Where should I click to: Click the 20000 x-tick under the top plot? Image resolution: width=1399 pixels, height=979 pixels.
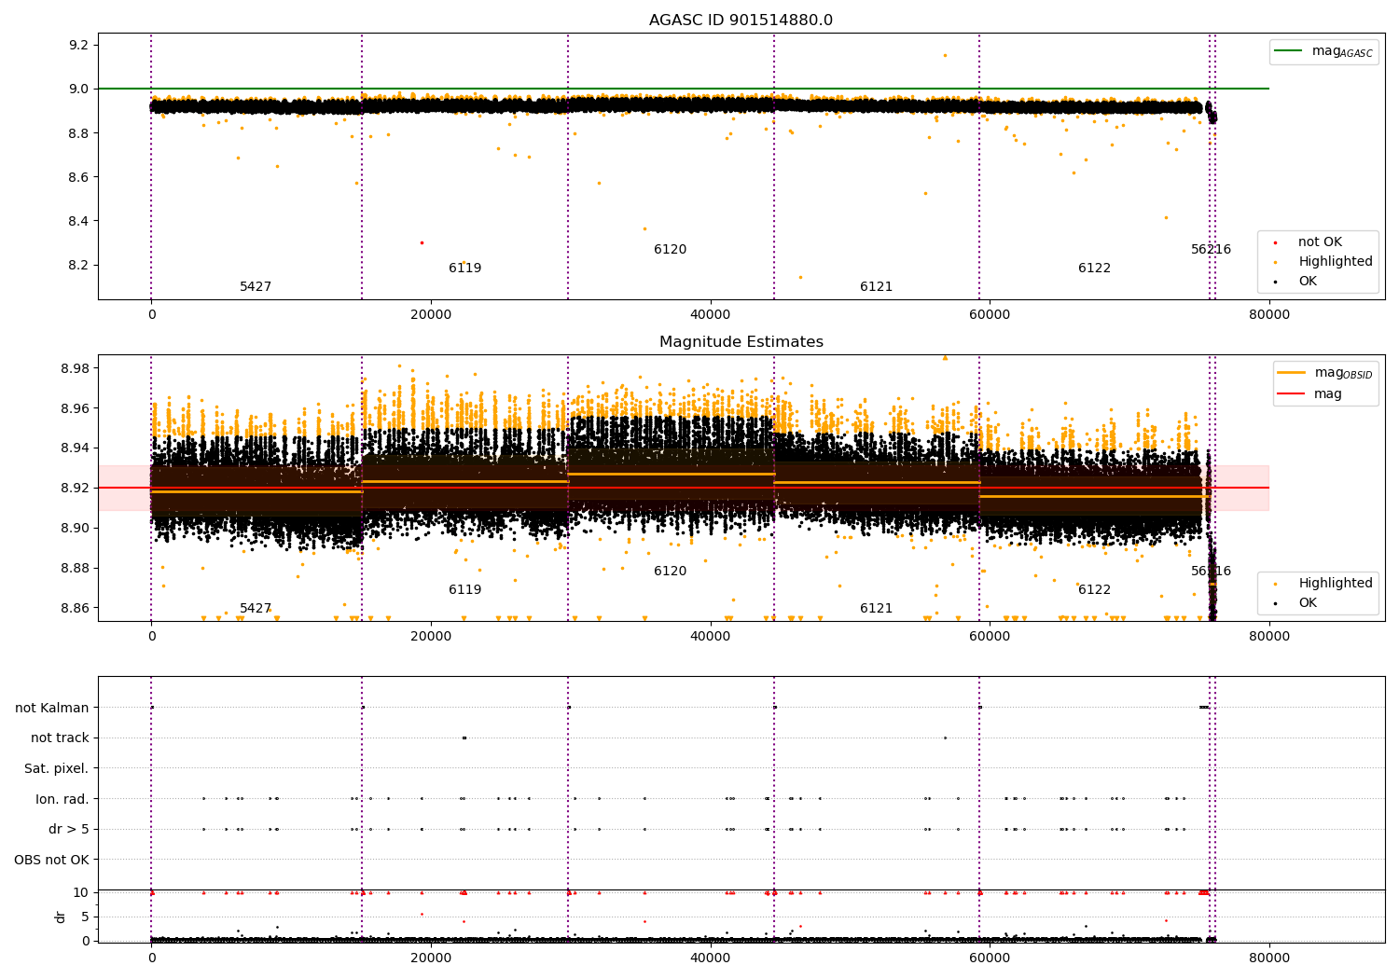point(431,315)
